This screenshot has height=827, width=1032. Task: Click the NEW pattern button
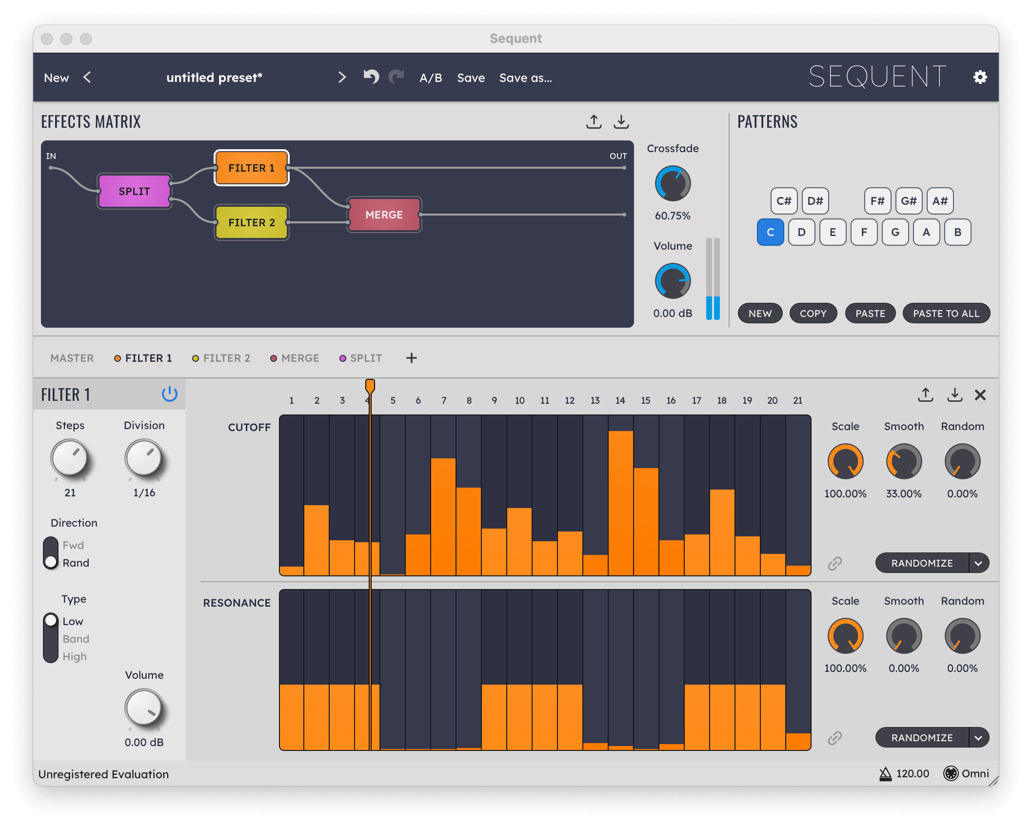click(x=760, y=313)
